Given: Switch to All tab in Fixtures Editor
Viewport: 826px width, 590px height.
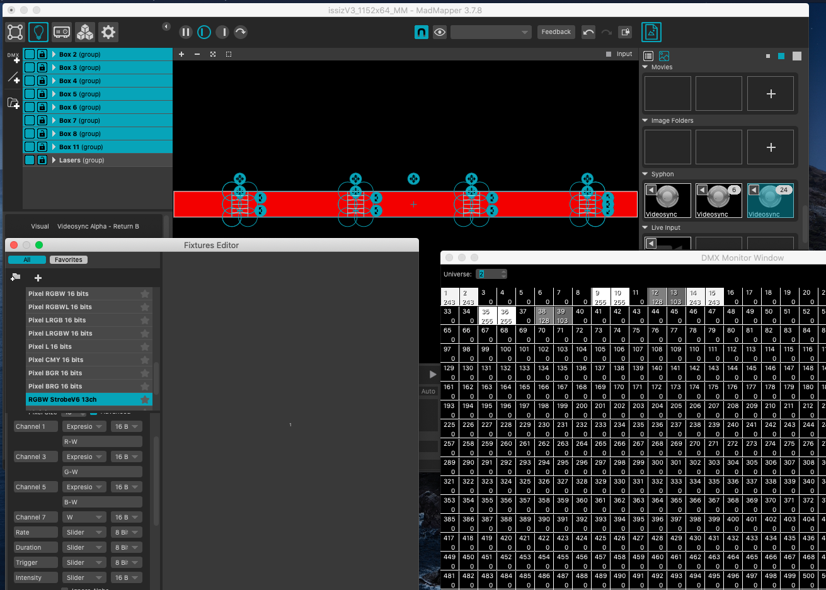Looking at the screenshot, I should click(x=26, y=259).
